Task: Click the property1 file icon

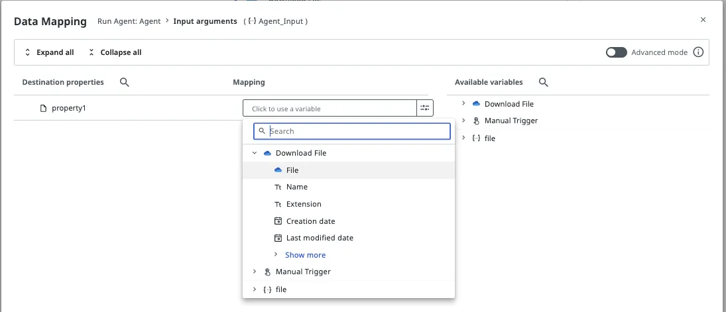Action: click(x=43, y=108)
